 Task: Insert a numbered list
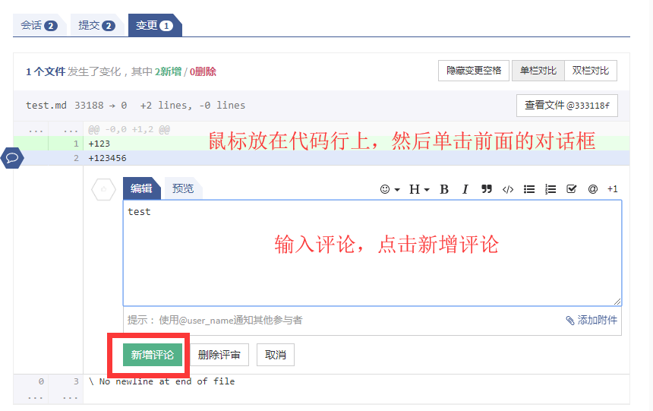[x=550, y=189]
